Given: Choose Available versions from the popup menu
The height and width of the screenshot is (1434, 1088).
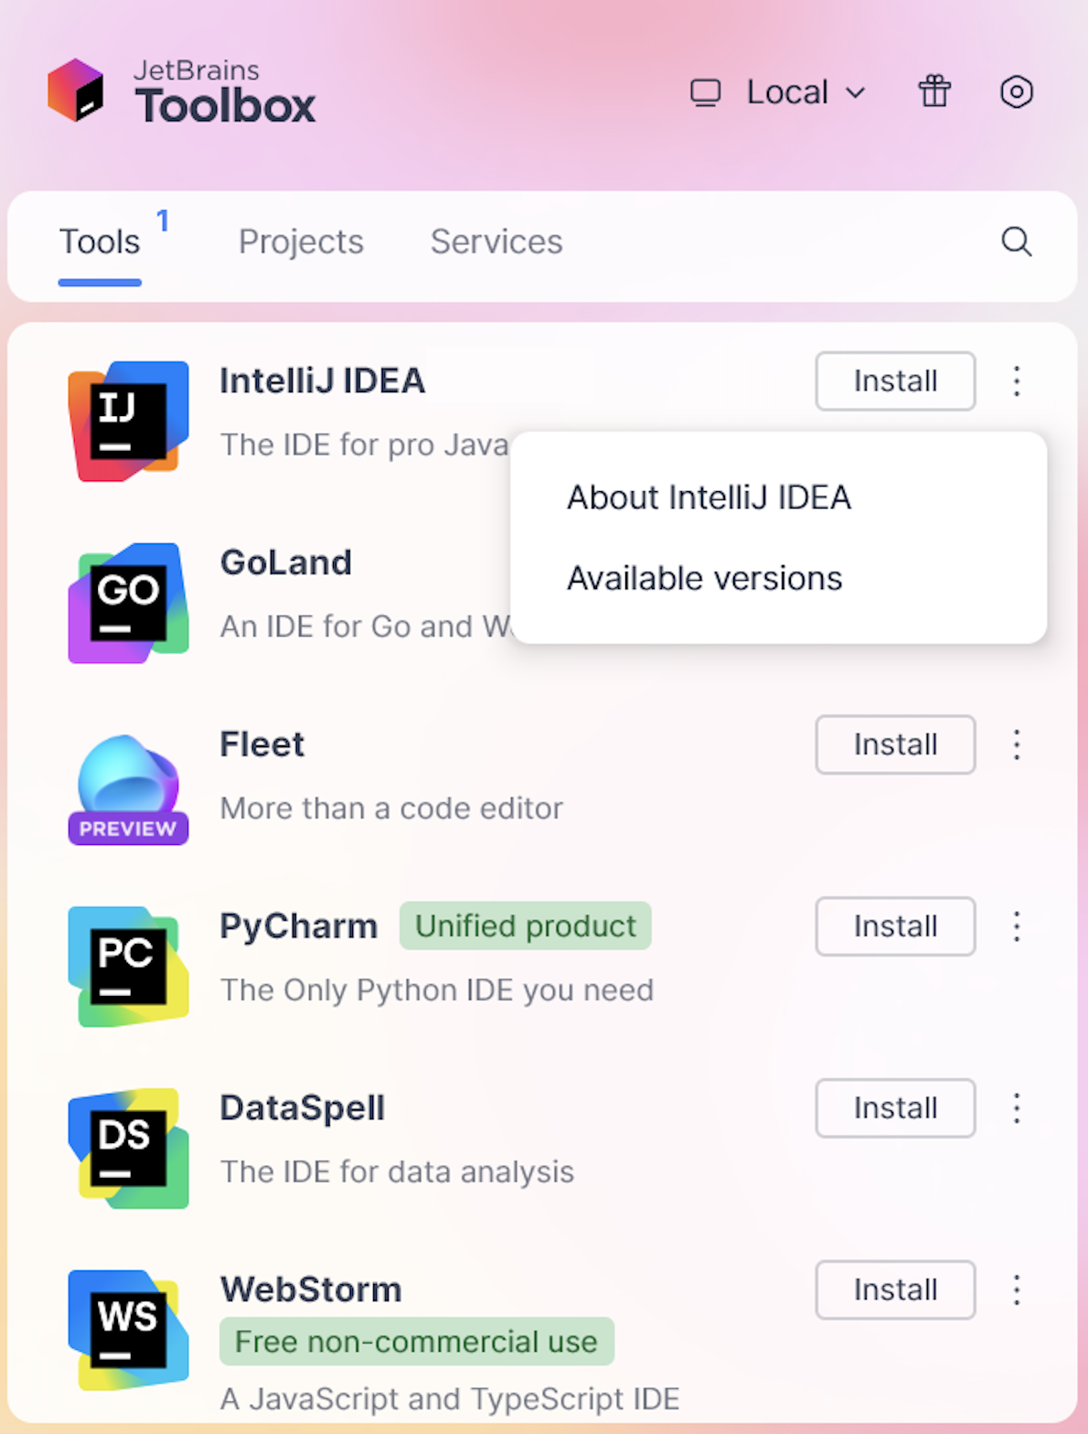Looking at the screenshot, I should click(x=704, y=578).
